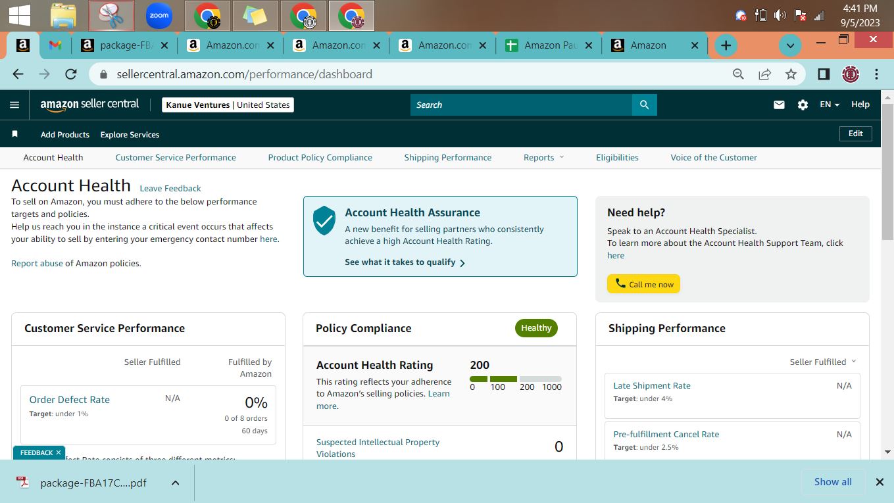894x503 pixels.
Task: Open the Order Defect Rate link
Action: coord(70,400)
